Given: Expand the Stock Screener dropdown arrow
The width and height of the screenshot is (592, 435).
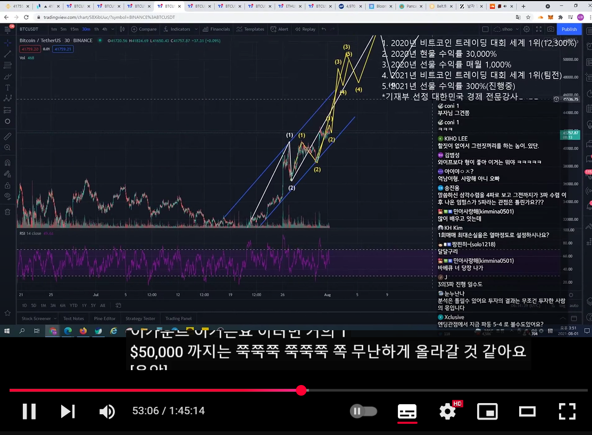Looking at the screenshot, I should click(55, 319).
